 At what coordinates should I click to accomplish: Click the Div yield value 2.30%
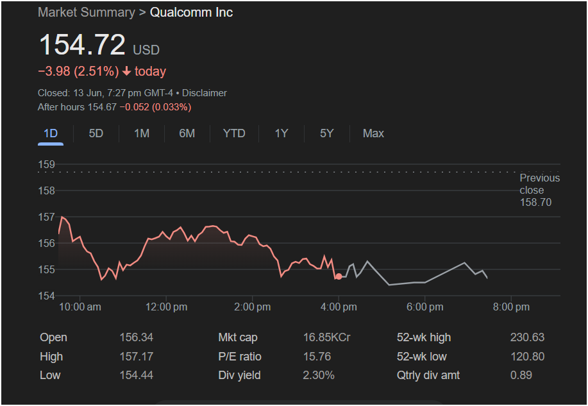pos(319,375)
